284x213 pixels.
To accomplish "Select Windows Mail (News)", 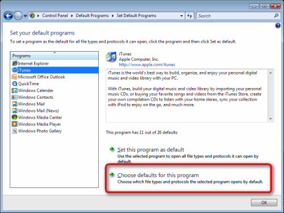I will click(x=38, y=111).
